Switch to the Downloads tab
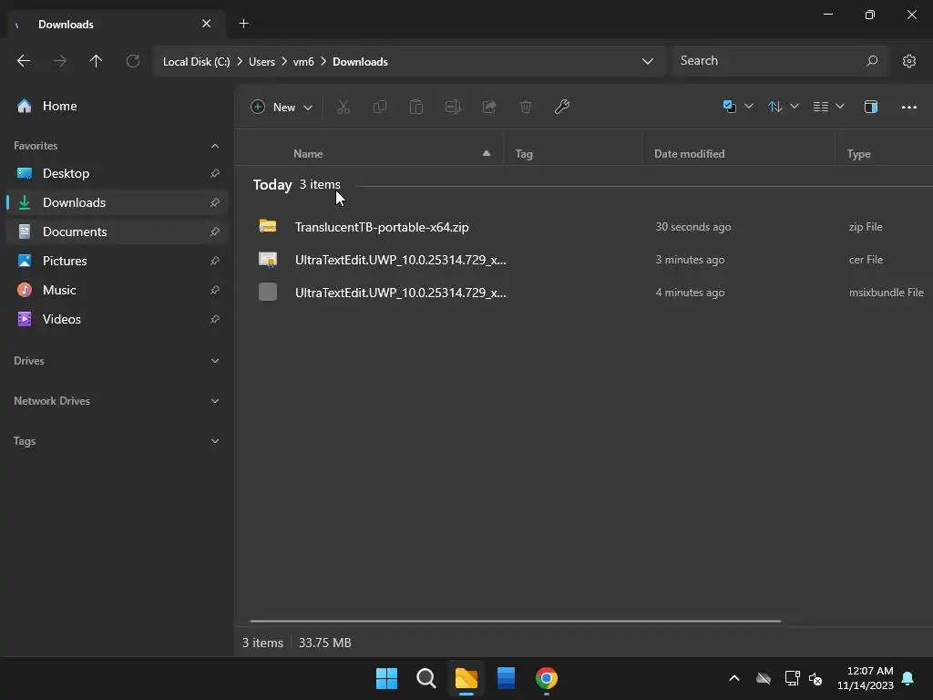The image size is (933, 700). 116,24
